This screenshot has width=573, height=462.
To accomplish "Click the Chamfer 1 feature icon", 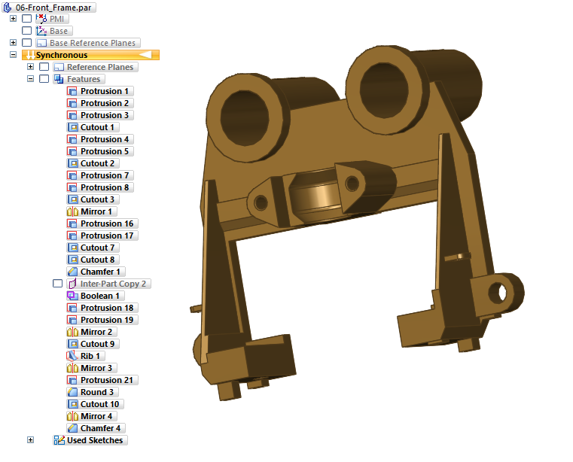I will coord(72,272).
